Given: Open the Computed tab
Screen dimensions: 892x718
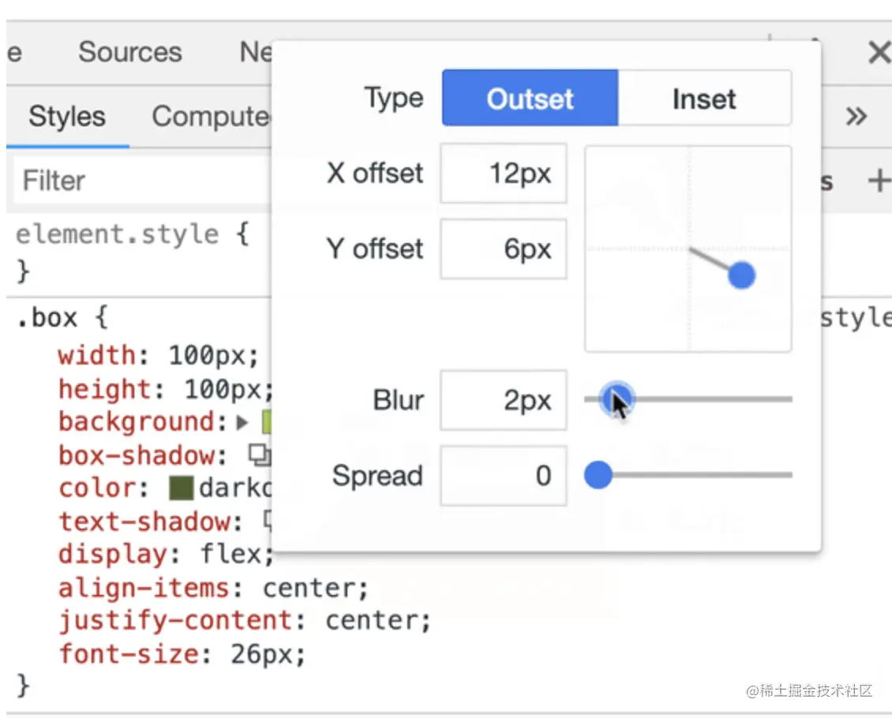Looking at the screenshot, I should point(211,117).
